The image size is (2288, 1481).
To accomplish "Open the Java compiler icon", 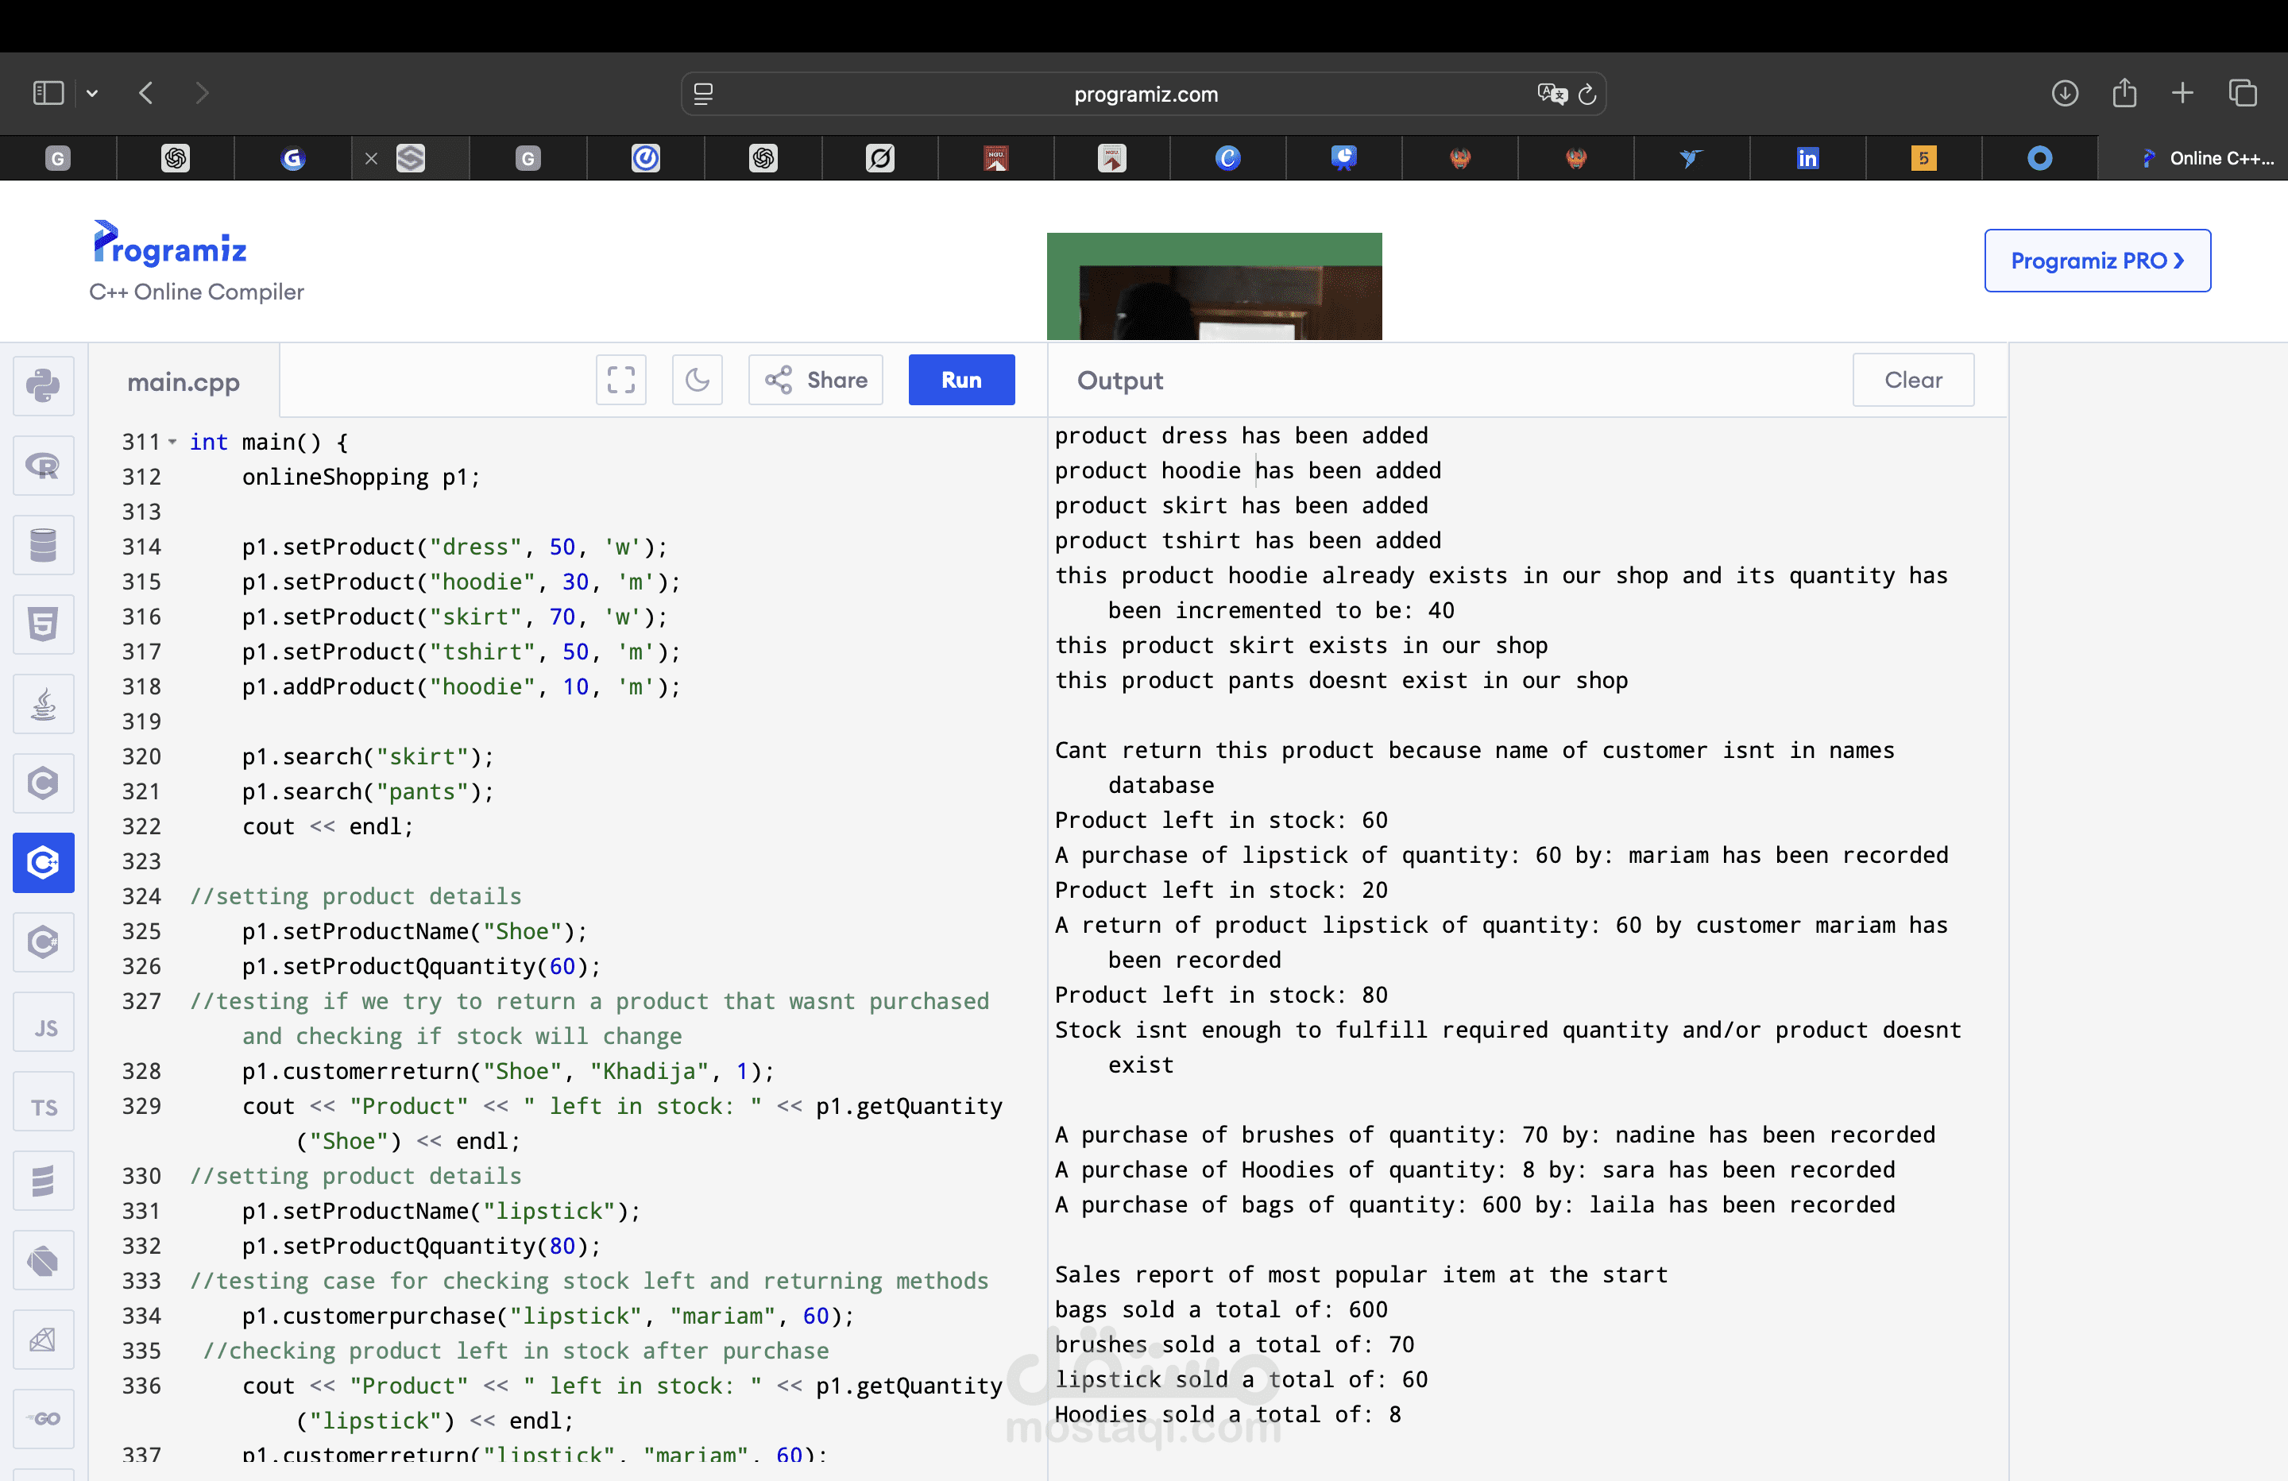I will click(43, 705).
